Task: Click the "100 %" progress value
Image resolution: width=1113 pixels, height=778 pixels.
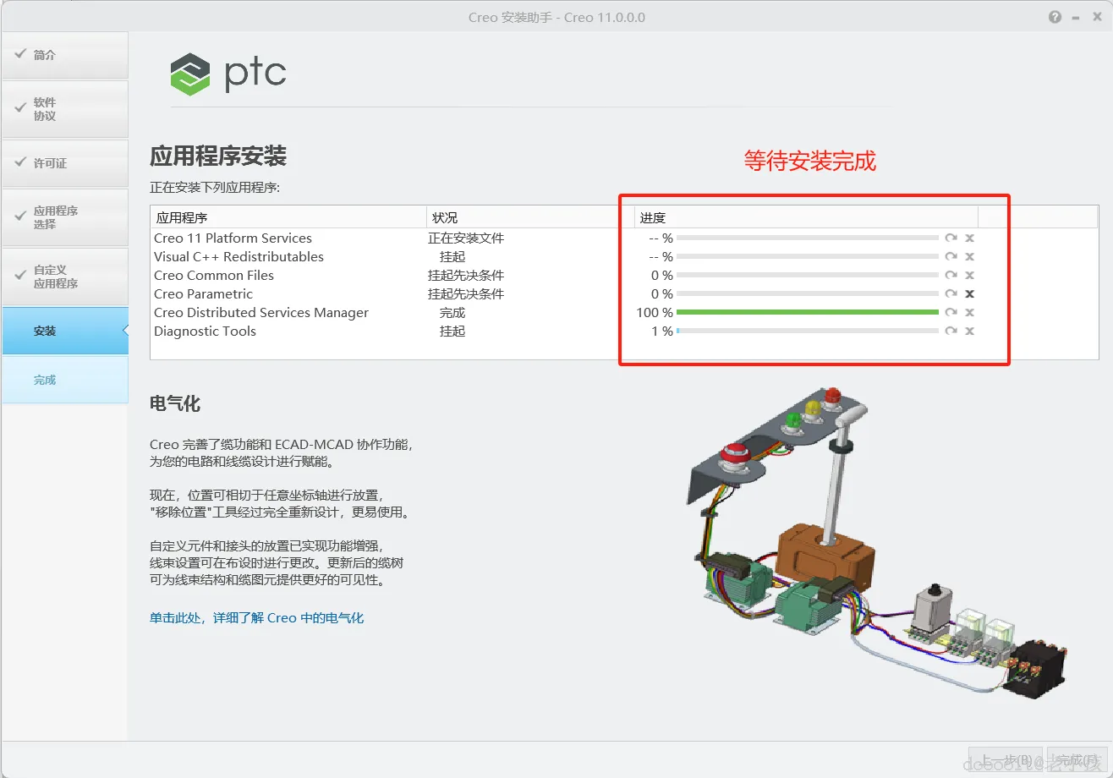Action: coord(655,313)
